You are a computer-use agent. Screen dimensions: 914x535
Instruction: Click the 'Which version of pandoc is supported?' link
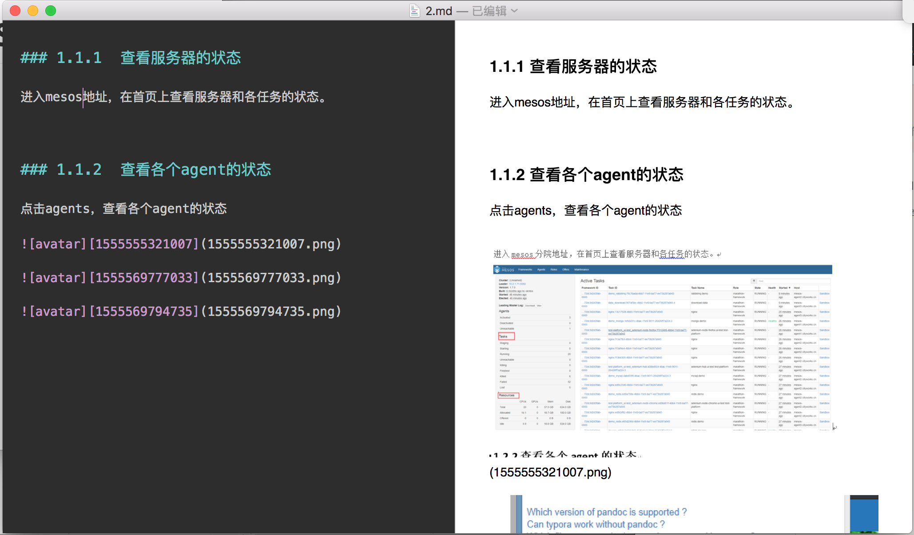[x=606, y=512]
